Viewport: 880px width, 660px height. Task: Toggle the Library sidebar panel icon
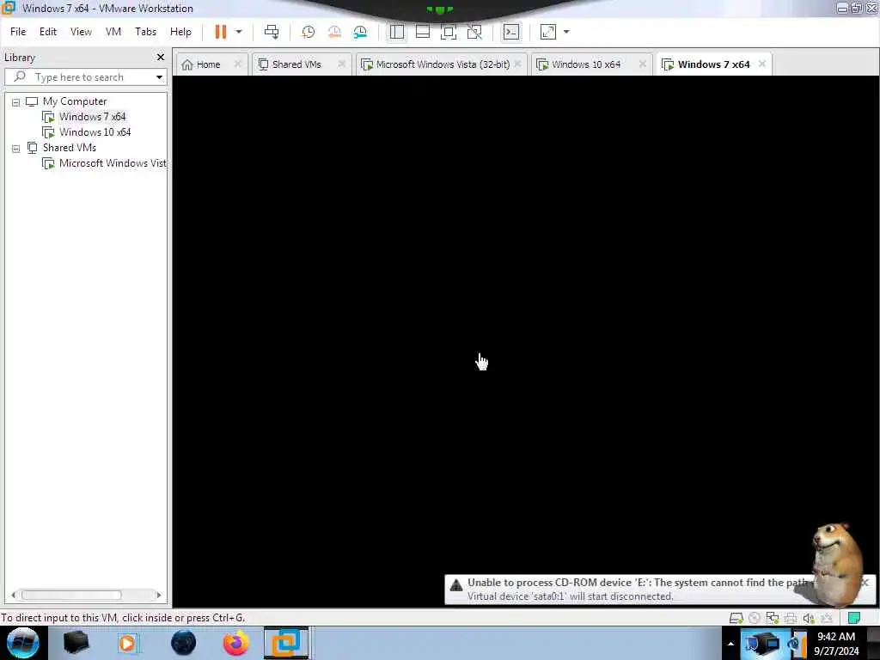click(x=397, y=32)
